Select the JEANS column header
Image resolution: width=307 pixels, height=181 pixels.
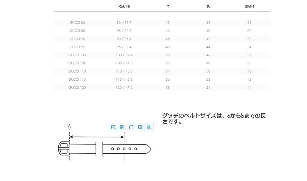(249, 6)
